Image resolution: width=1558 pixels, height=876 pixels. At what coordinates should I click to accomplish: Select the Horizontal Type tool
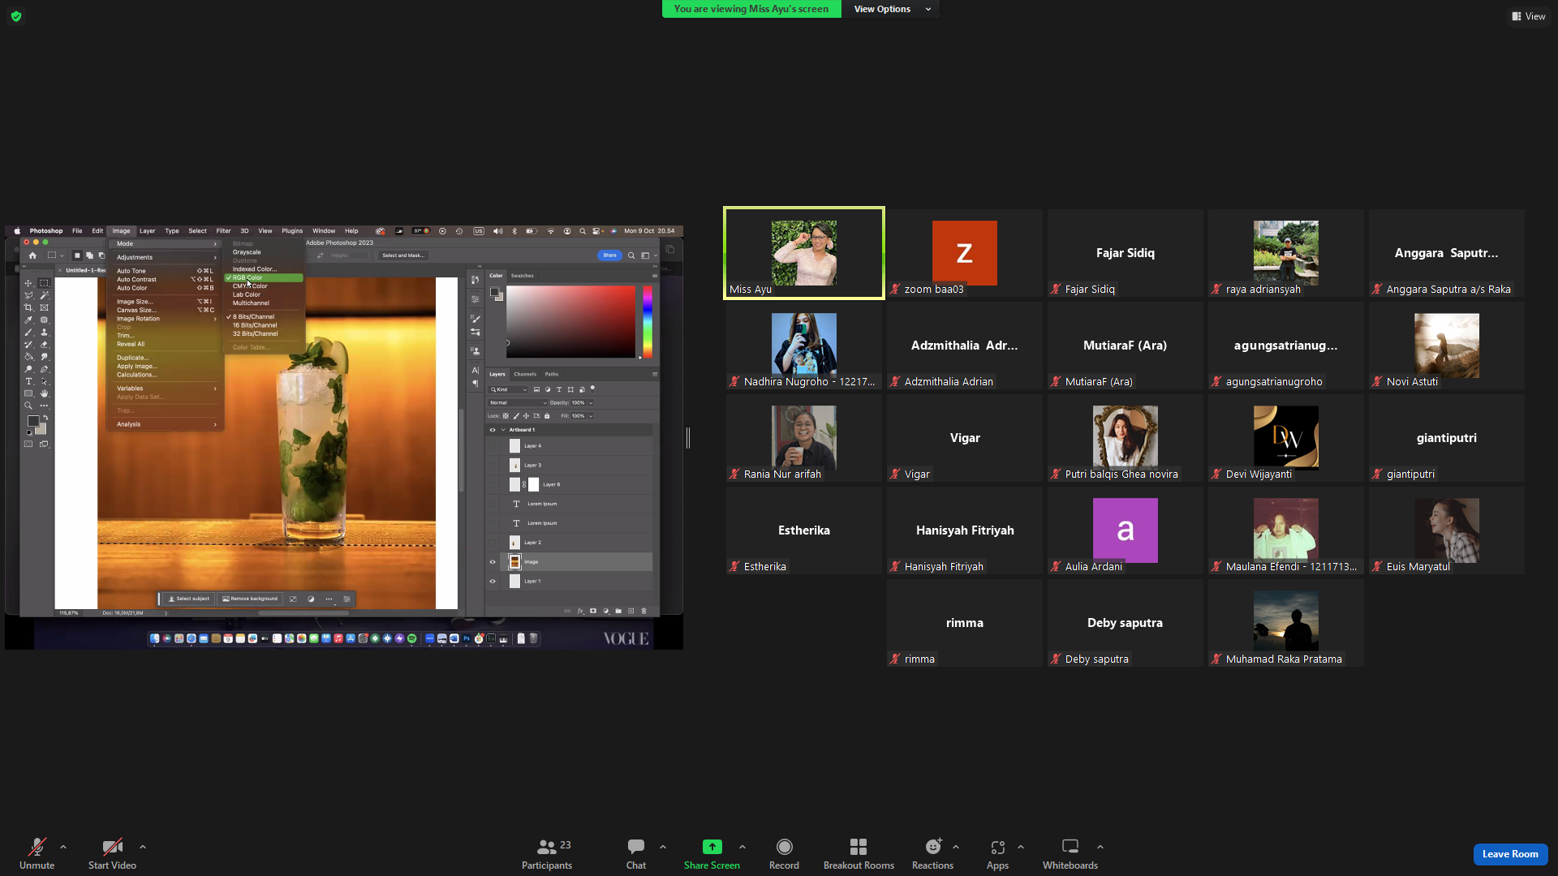point(28,381)
